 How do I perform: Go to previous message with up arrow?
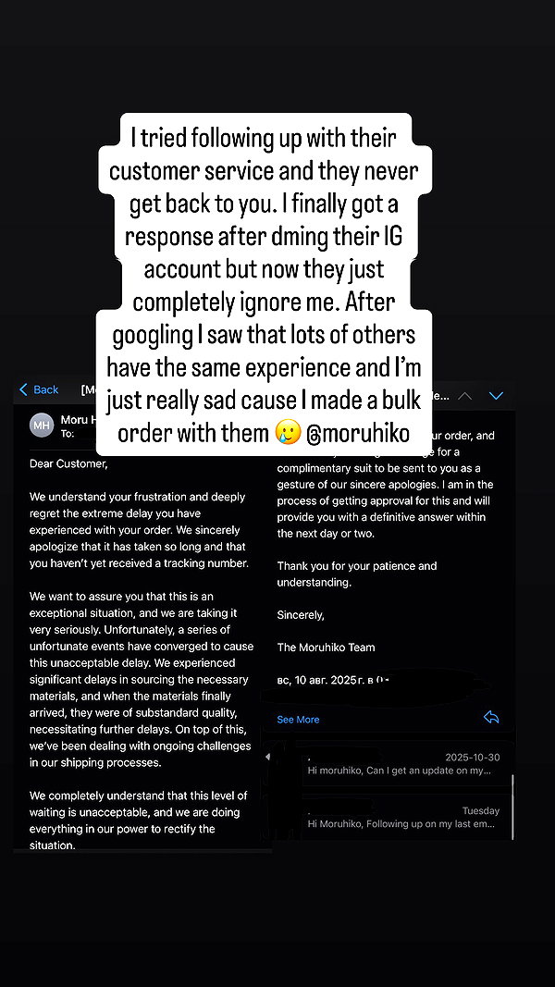464,396
